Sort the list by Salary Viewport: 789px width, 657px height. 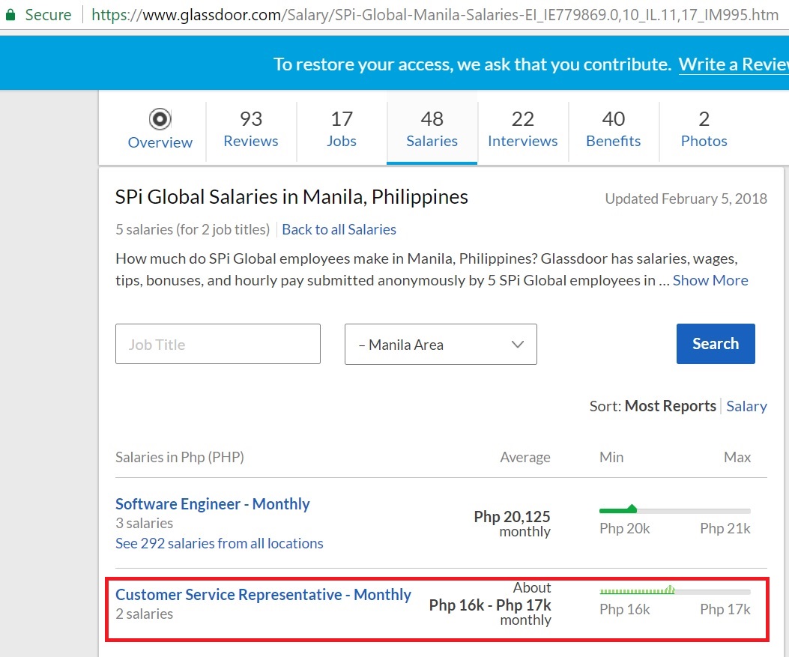click(746, 406)
